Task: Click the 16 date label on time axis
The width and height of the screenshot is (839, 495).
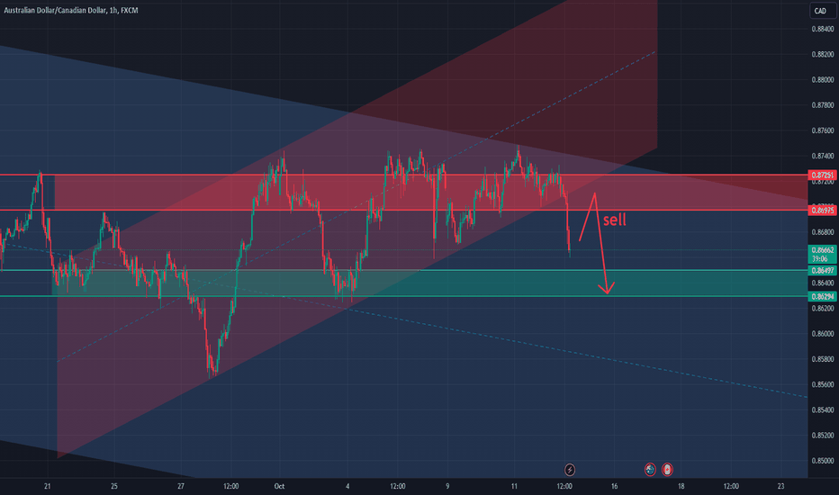Action: tap(614, 486)
